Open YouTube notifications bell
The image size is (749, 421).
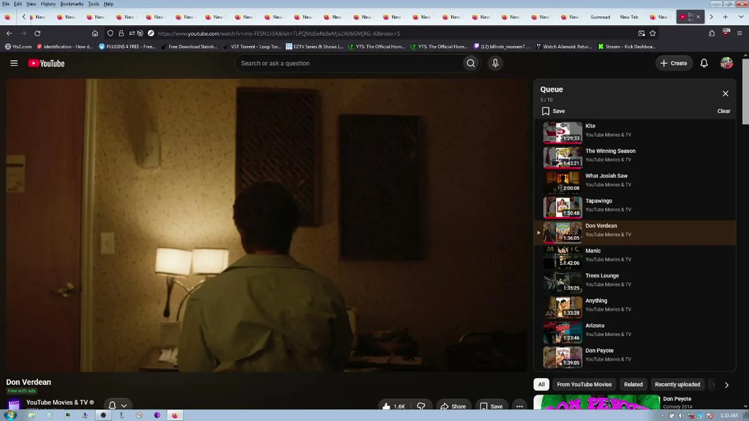coord(704,63)
